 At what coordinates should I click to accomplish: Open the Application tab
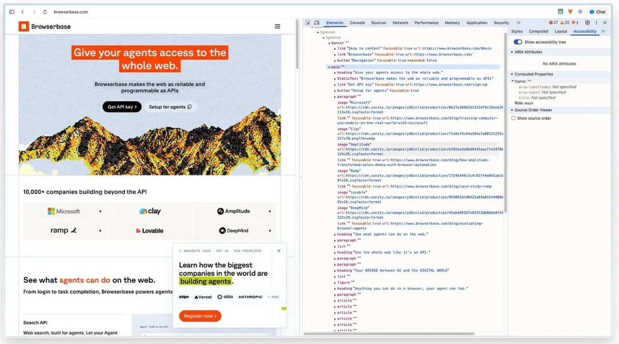(477, 23)
